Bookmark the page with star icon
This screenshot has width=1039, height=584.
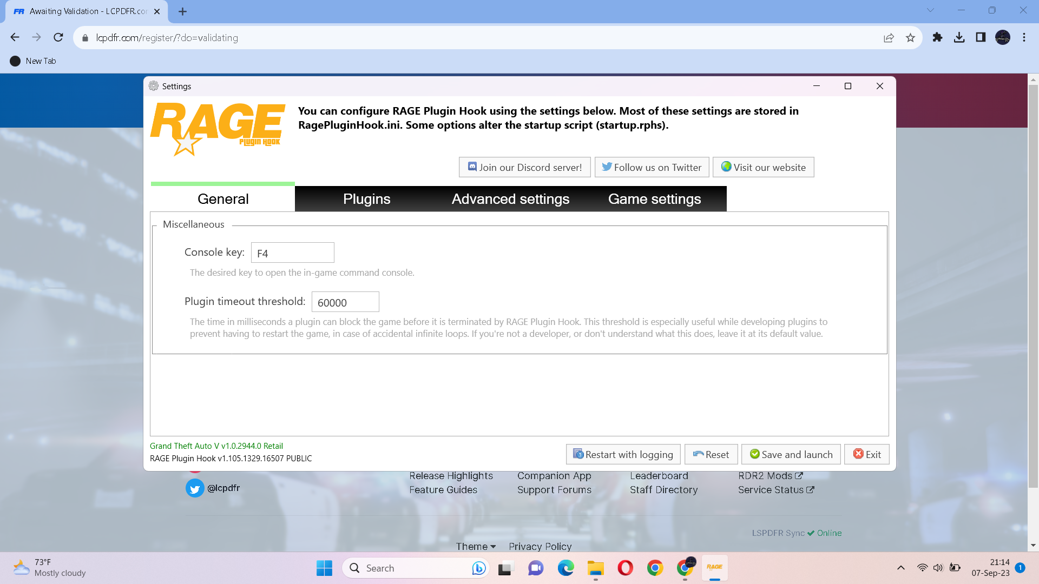910,37
